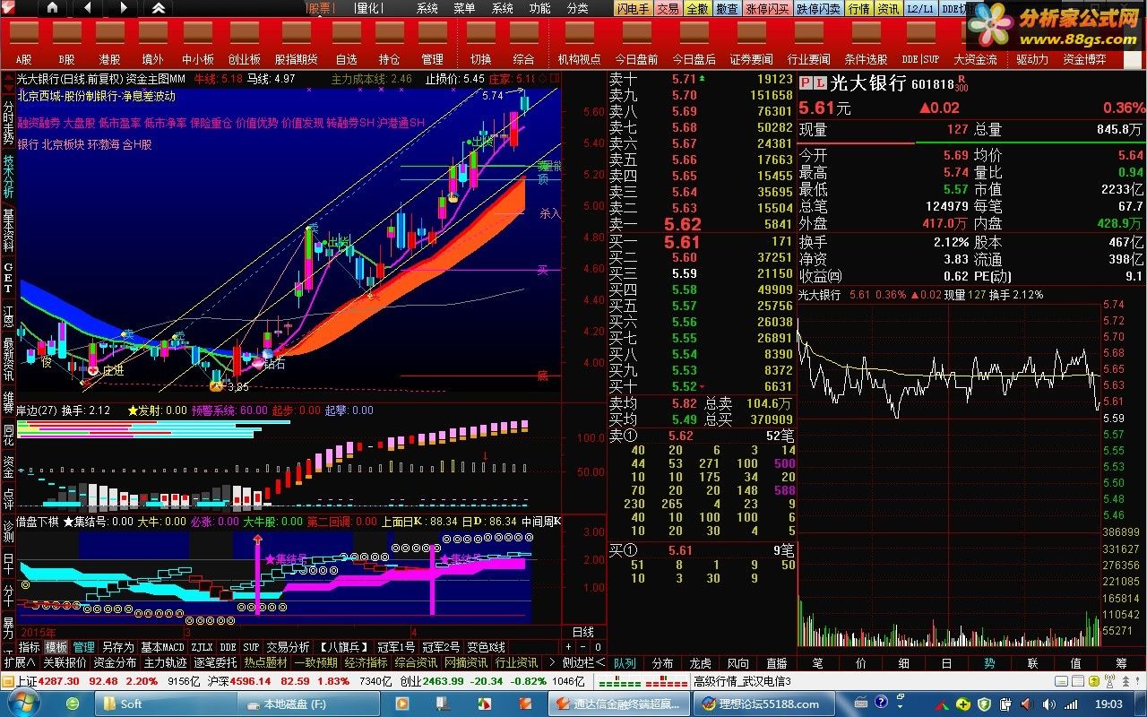
Task: Open the 港股 market icon
Action: [109, 43]
